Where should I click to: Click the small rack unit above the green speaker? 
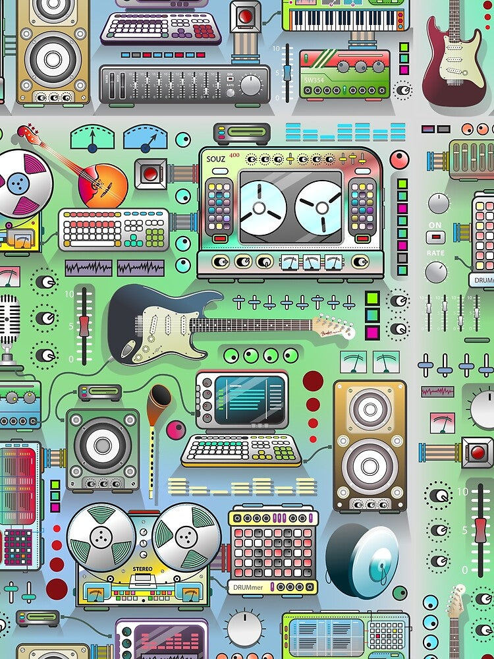(x=100, y=392)
